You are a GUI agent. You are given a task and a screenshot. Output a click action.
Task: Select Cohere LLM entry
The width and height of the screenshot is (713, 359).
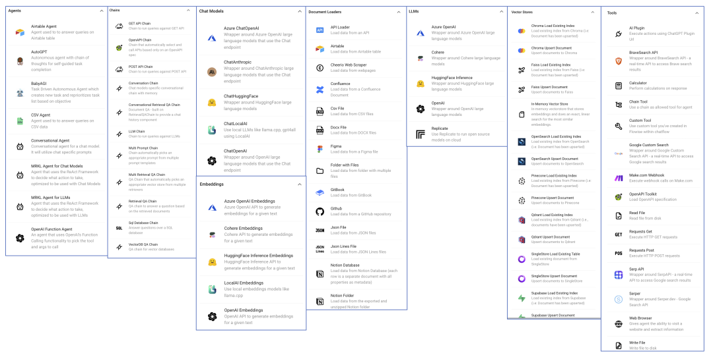[x=457, y=58]
